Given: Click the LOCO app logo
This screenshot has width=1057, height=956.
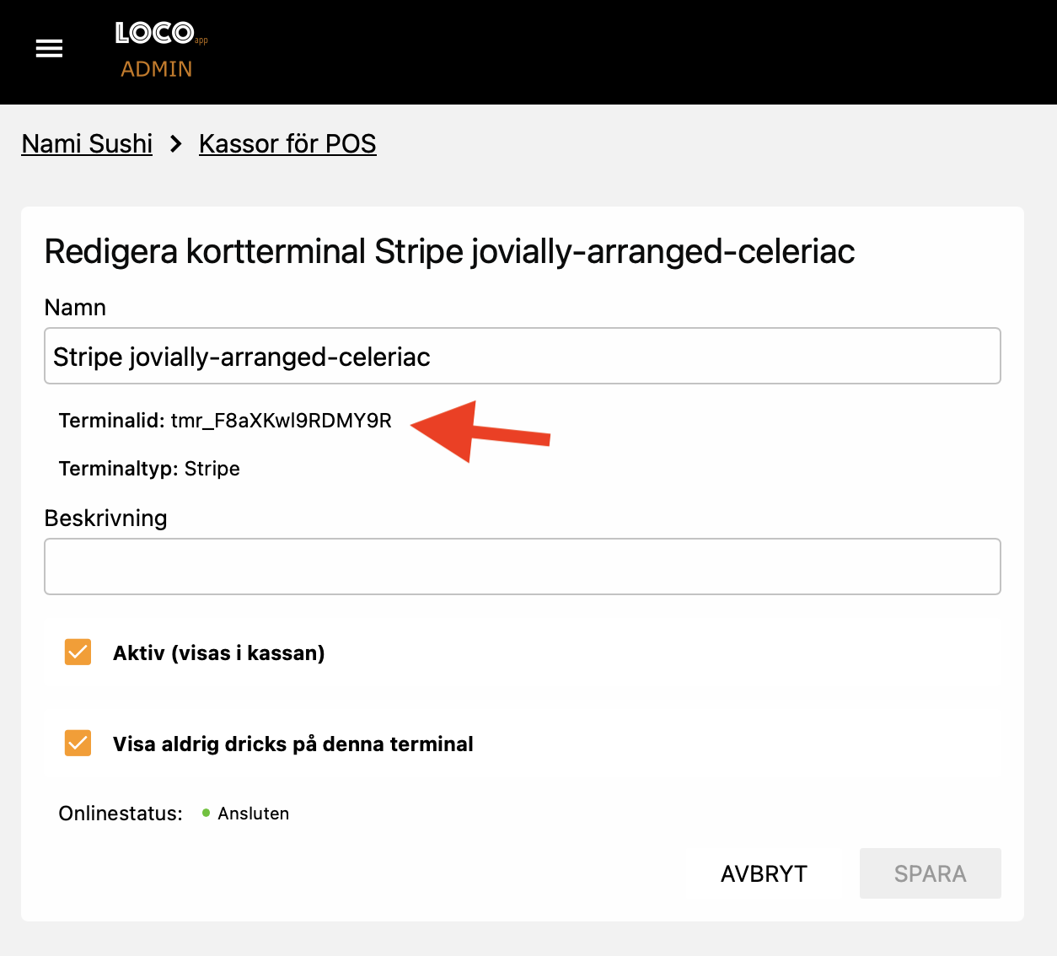Looking at the screenshot, I should (157, 34).
